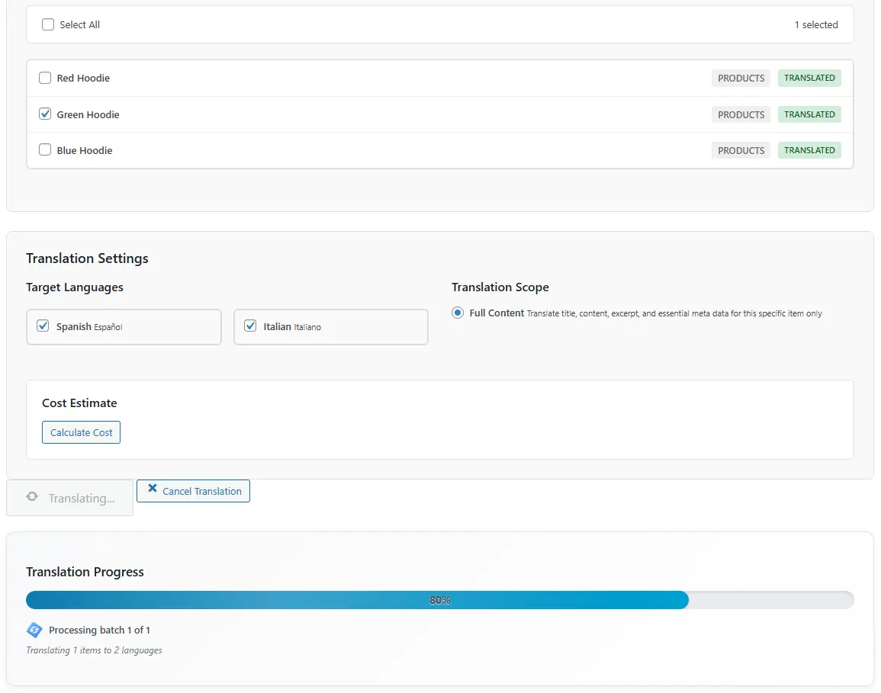
Task: Click the "1 selected" counter text
Action: 815,24
